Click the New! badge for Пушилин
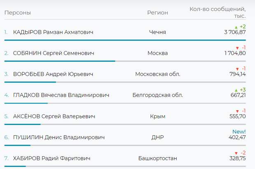This screenshot has width=255, height=169. (x=239, y=132)
